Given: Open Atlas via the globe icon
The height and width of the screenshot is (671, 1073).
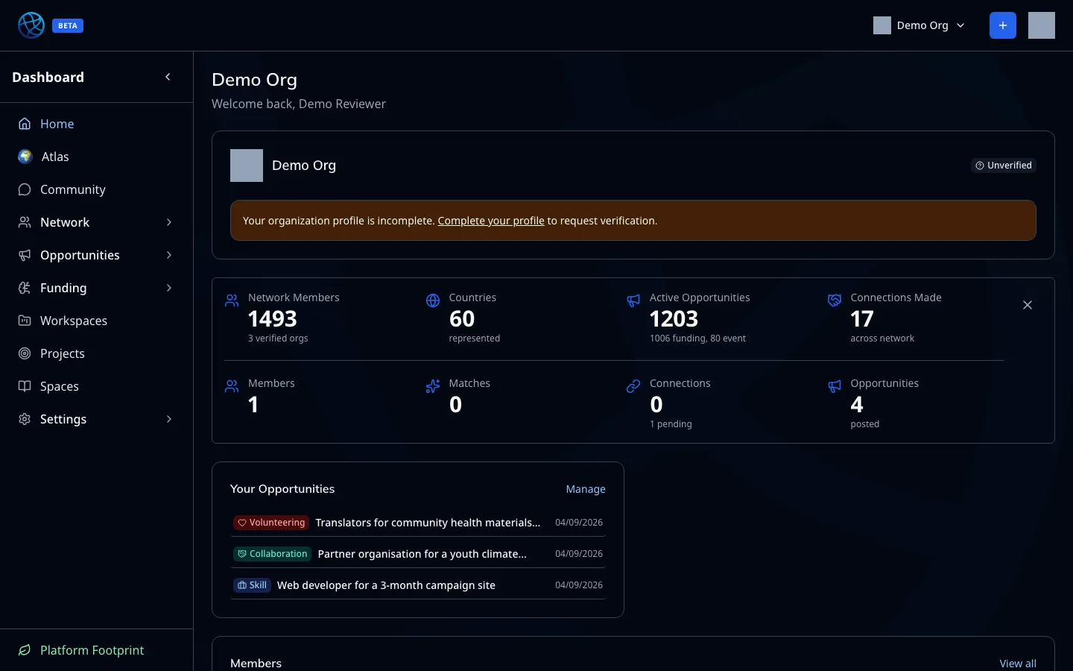Looking at the screenshot, I should pyautogui.click(x=25, y=157).
